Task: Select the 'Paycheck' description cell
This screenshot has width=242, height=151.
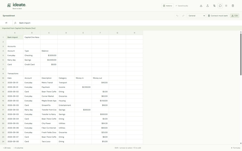Action: [x=49, y=87]
